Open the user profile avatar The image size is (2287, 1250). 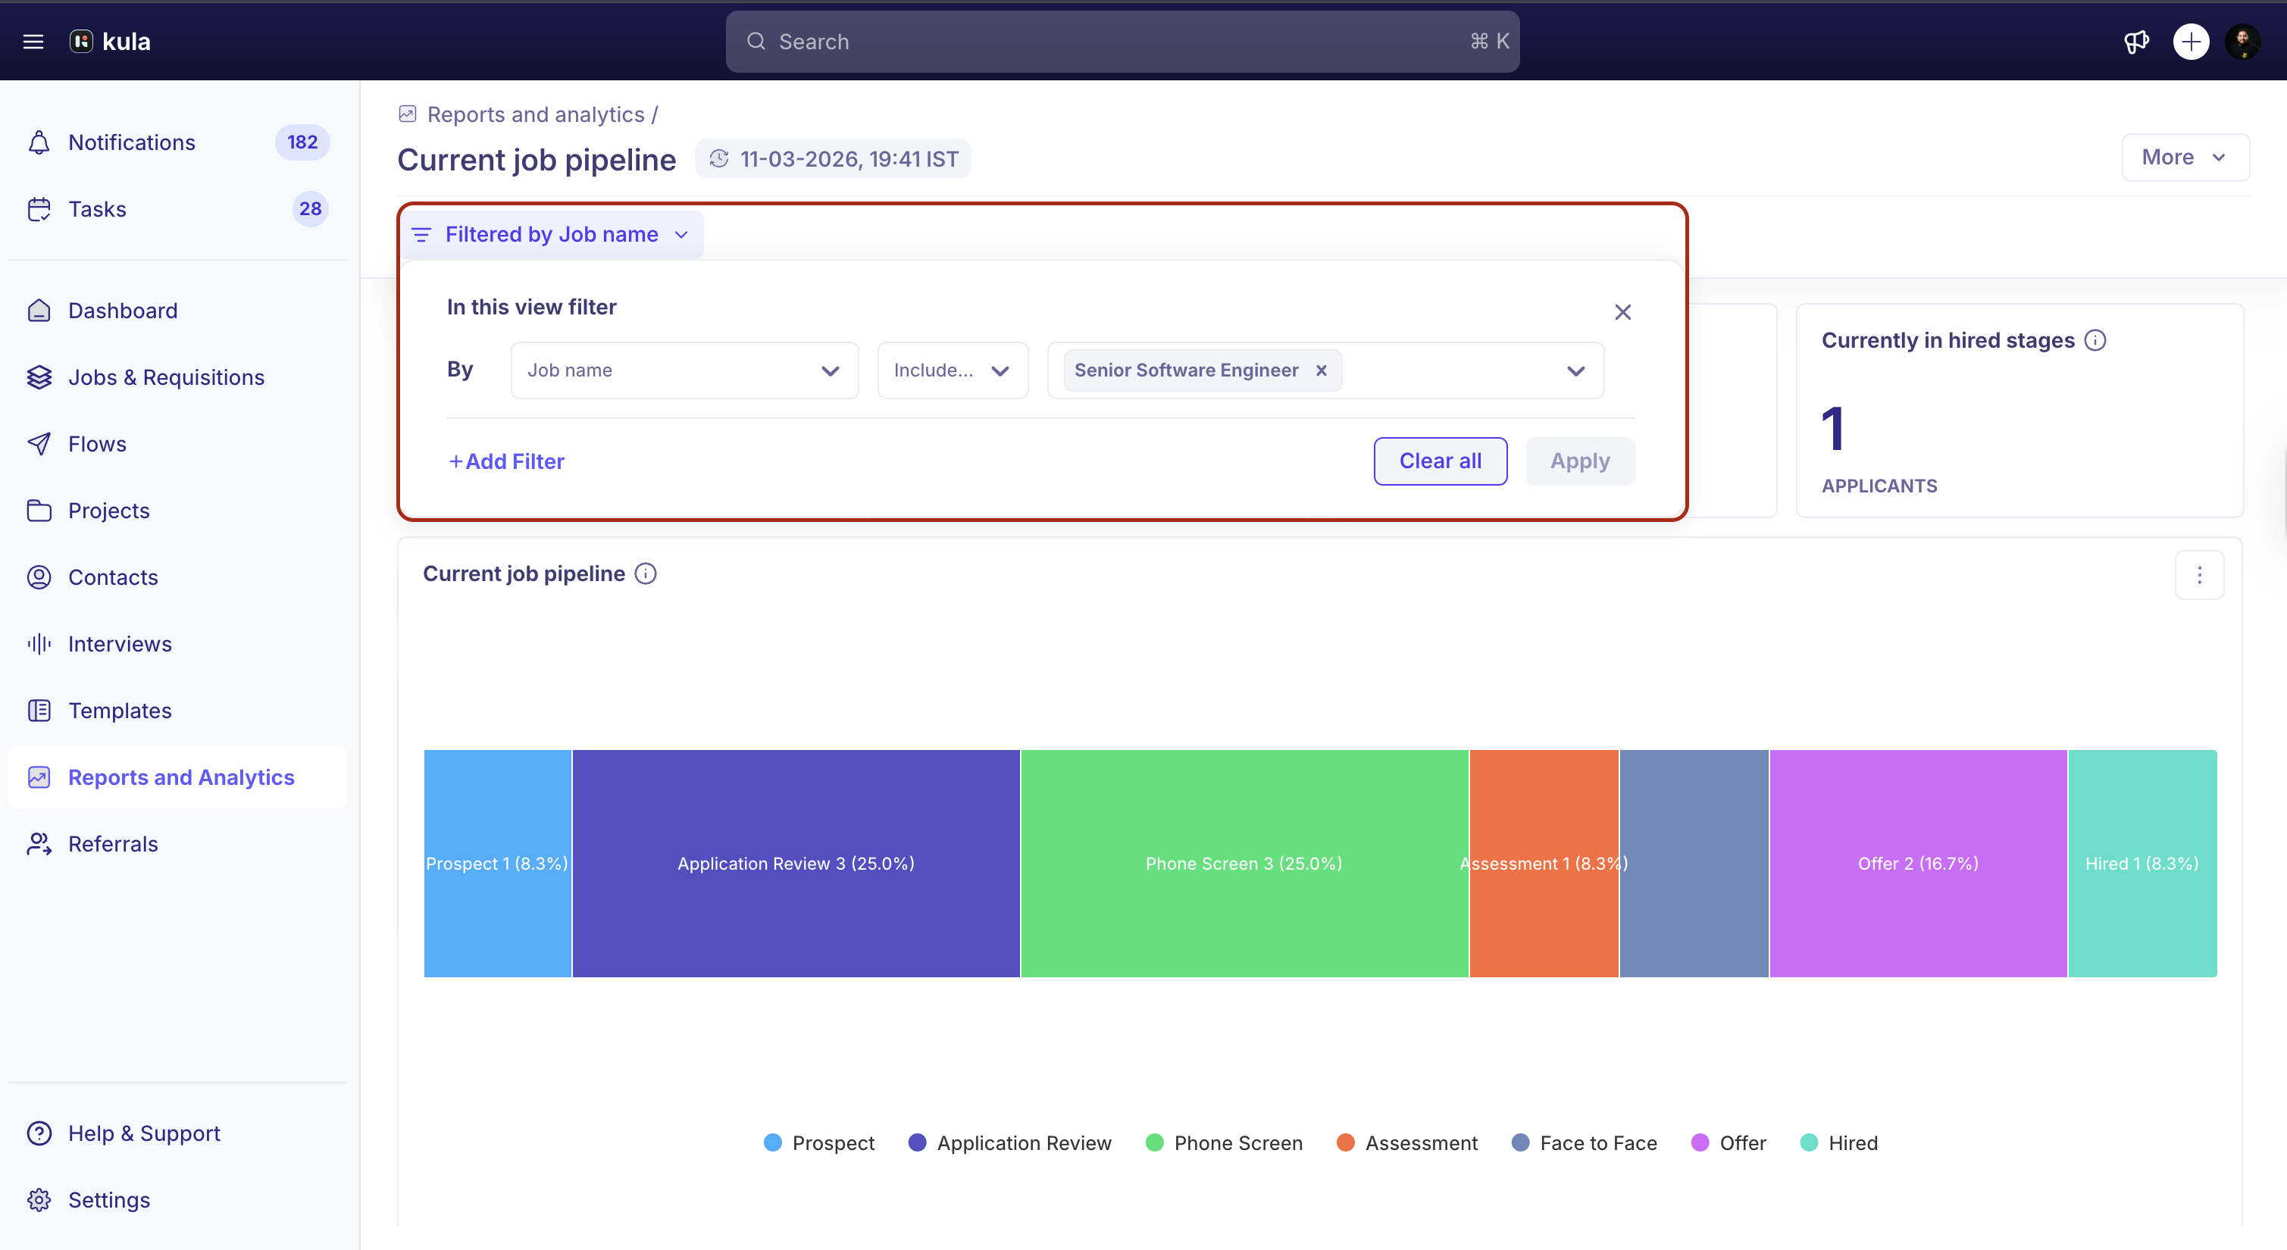tap(2242, 42)
